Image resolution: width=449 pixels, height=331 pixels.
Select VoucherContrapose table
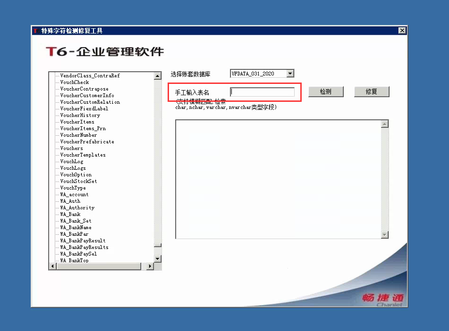(84, 89)
